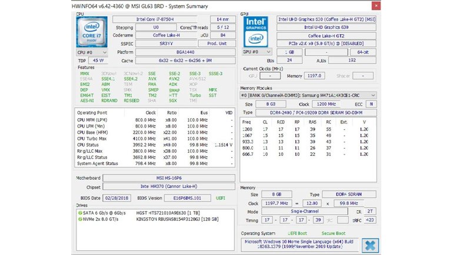Click the Memory Type DDR4 SDRAM field
Image resolution: width=453 pixels, height=255 pixels.
349,194
